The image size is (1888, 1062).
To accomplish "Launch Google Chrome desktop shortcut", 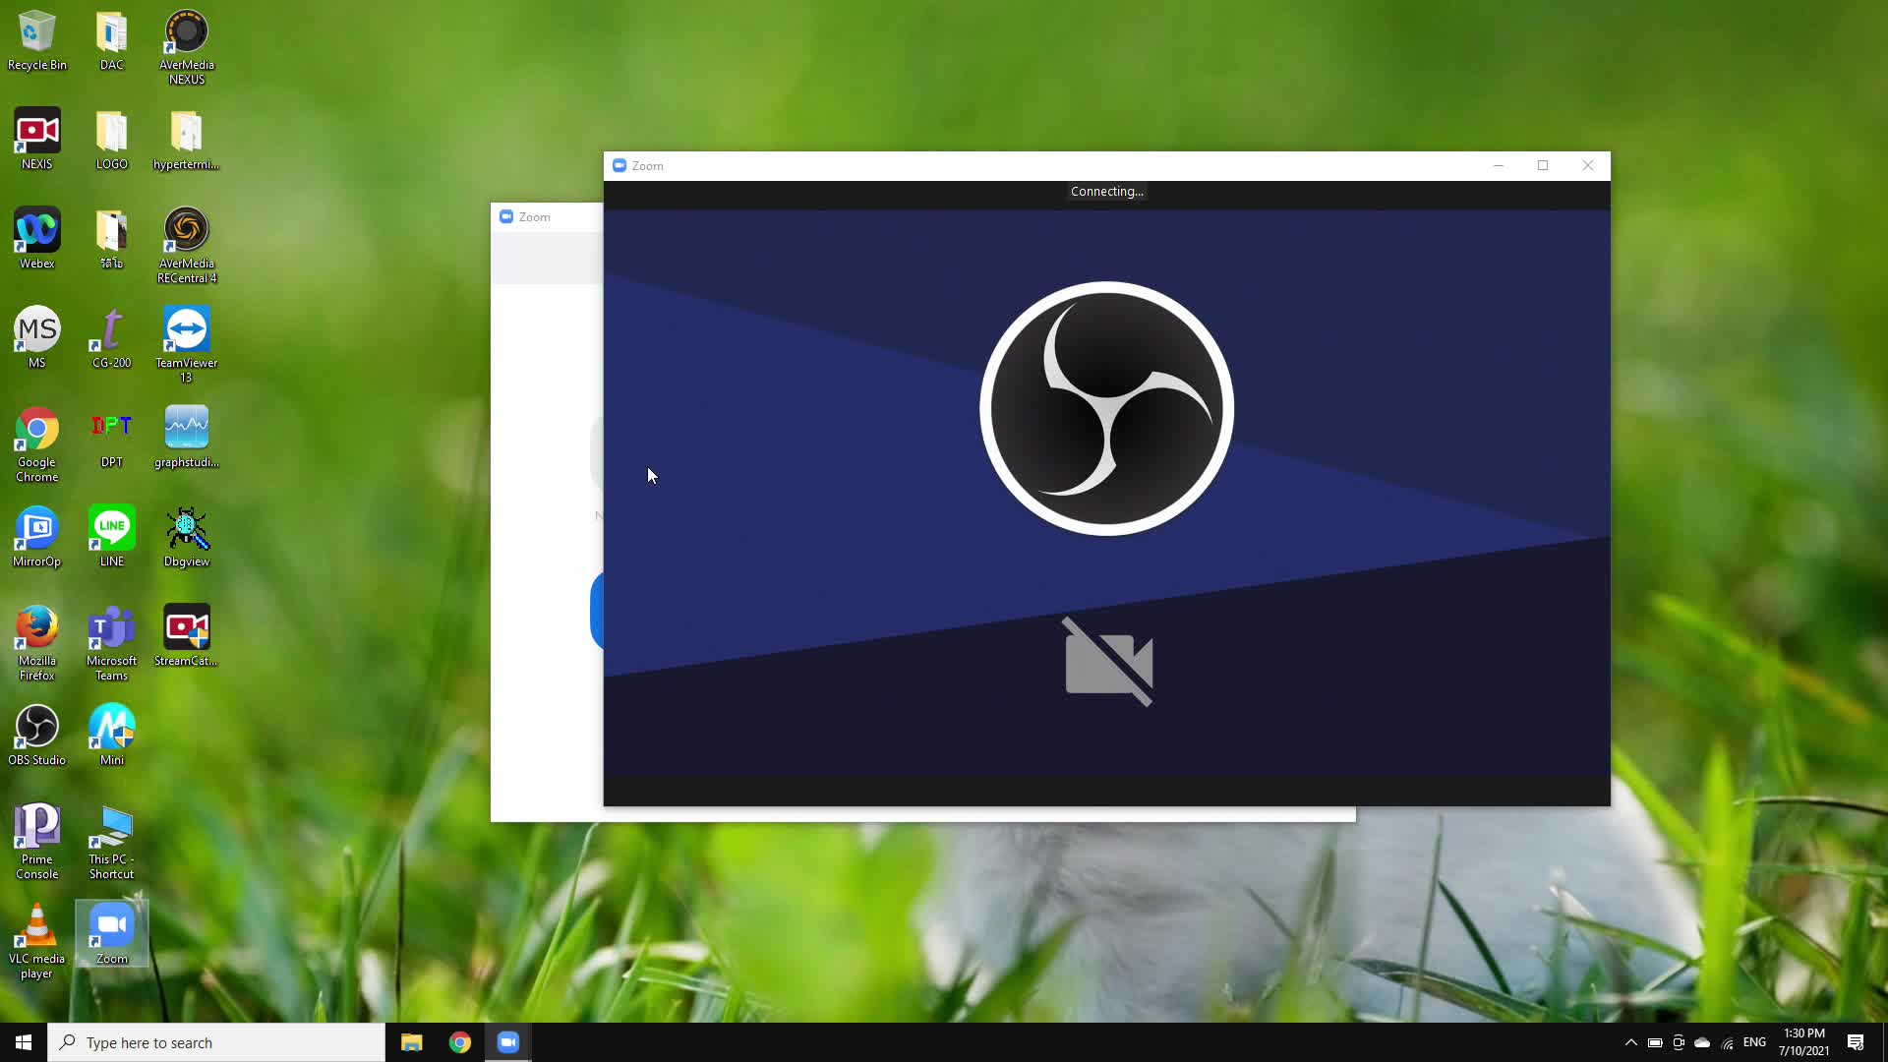I will [x=37, y=443].
